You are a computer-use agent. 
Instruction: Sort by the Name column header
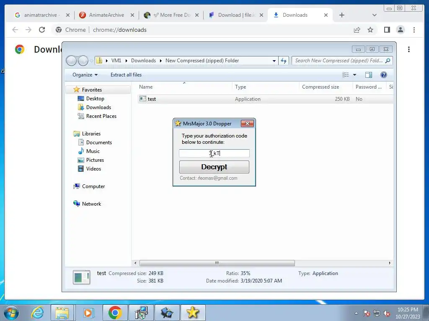point(184,87)
